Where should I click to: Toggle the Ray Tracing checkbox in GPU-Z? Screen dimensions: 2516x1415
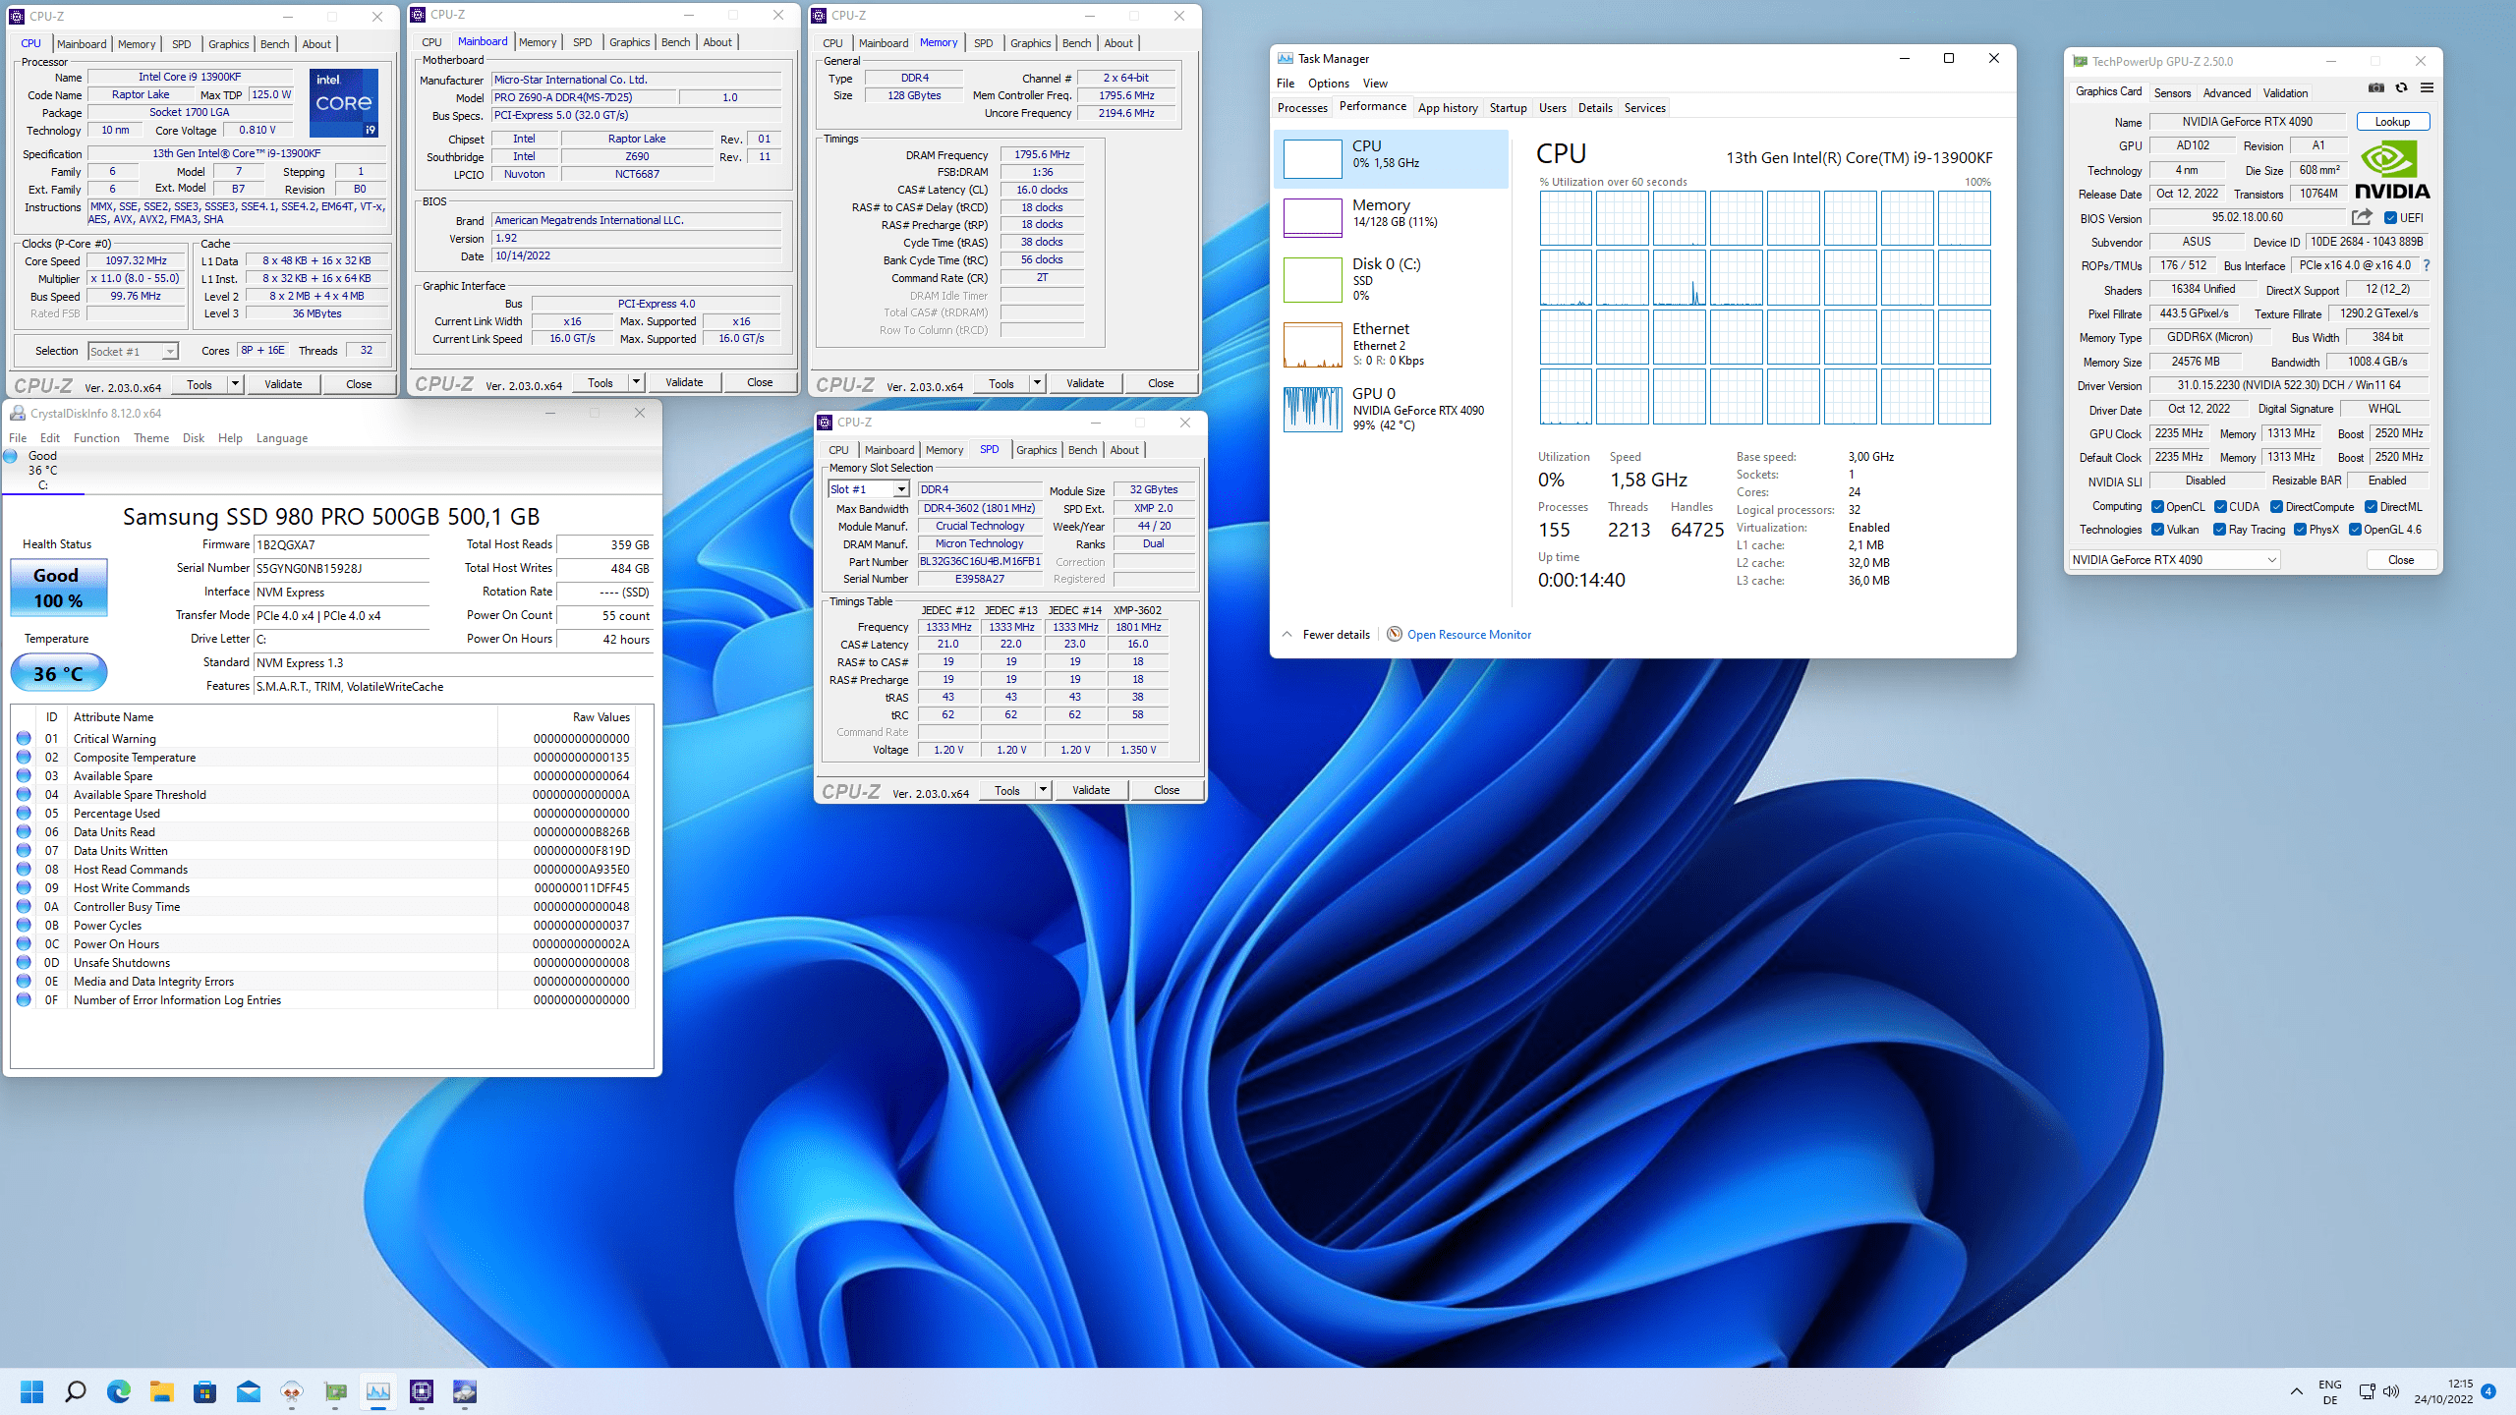point(2219,530)
